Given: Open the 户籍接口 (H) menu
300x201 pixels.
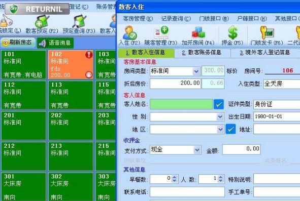Looking at the screenshot, I should [x=252, y=19].
